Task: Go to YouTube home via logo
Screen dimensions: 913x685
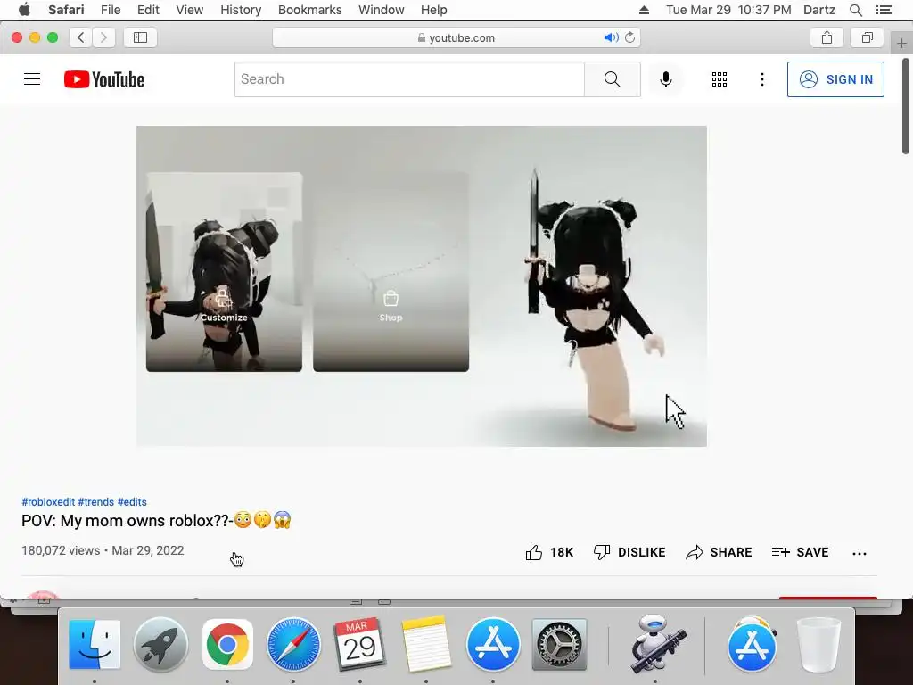Action: point(104,79)
